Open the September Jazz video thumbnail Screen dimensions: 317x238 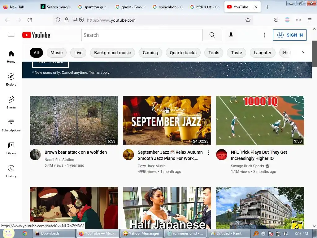pyautogui.click(x=167, y=121)
